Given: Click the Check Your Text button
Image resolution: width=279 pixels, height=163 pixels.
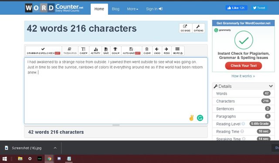Looking at the screenshot, I should [243, 66].
